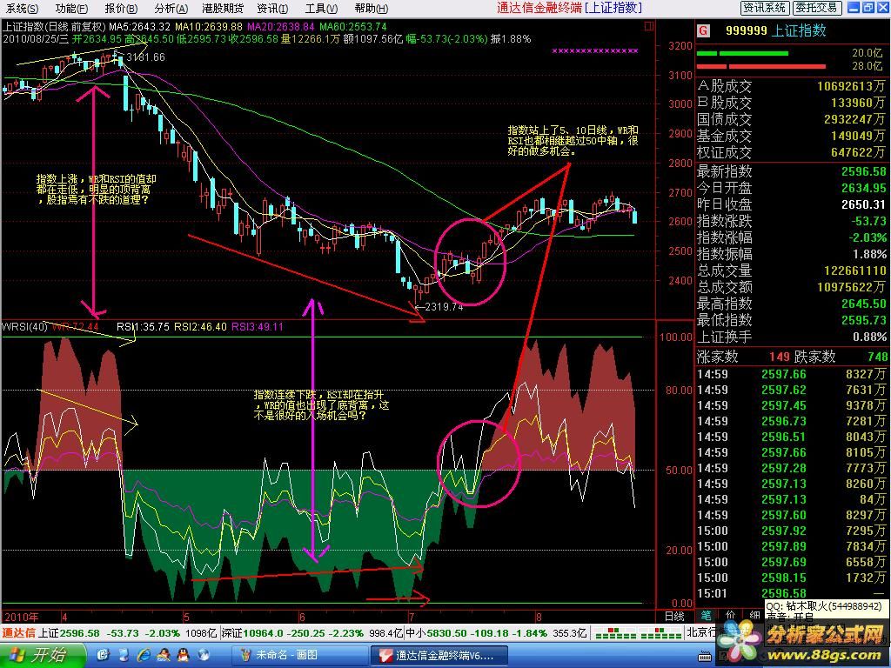891x668 pixels.
Task: Click the 资讯系统 button
Action: click(x=764, y=7)
